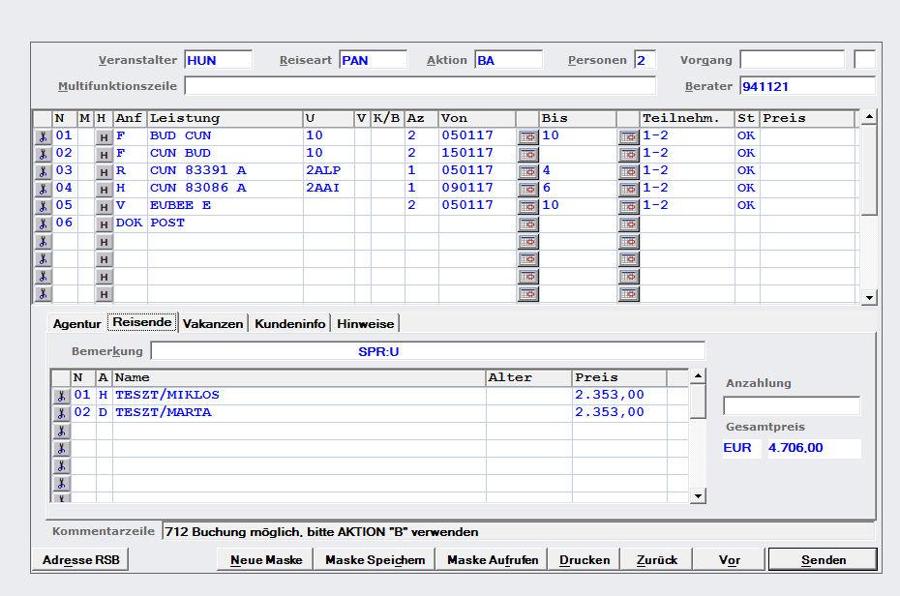The height and width of the screenshot is (596, 900).
Task: Select the Reisende tab
Action: click(x=142, y=322)
